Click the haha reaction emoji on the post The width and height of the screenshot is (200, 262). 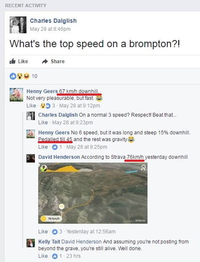pos(26,76)
